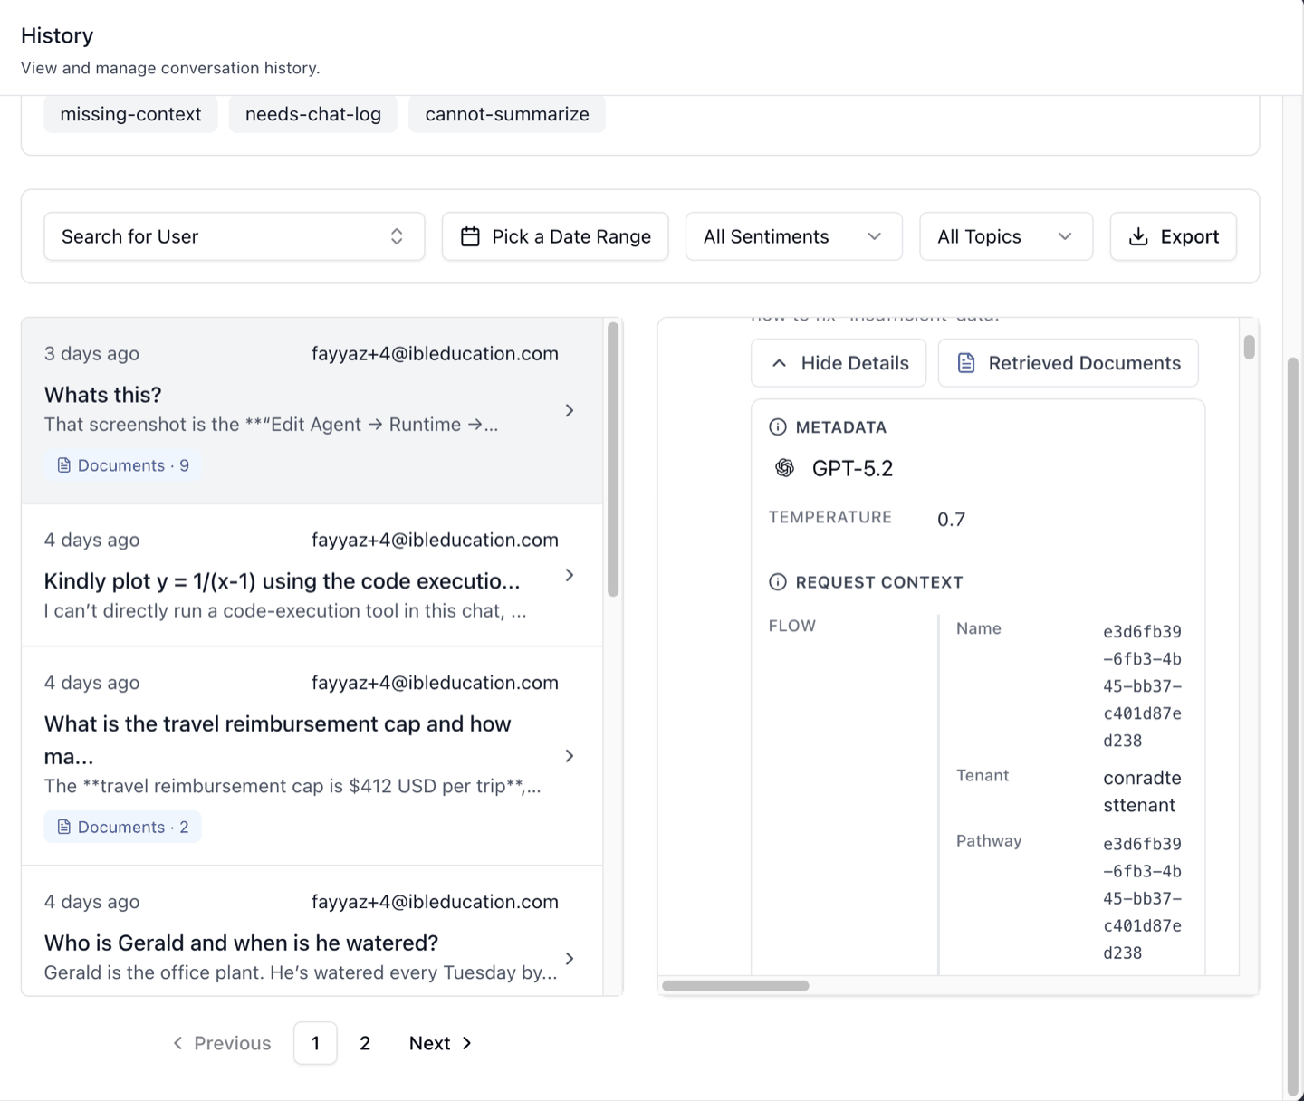The image size is (1304, 1101).
Task: Click the download icon on Export button
Action: tap(1138, 236)
